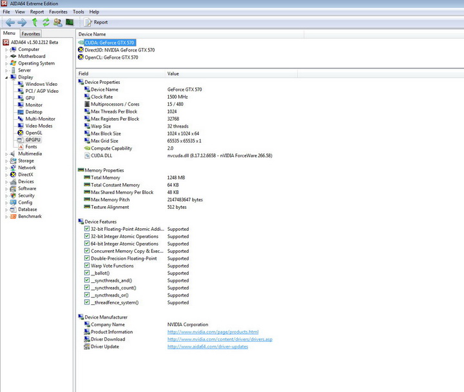Viewport: 464px width, 392px height.
Task: Expand the Server tree node
Action: 6,70
